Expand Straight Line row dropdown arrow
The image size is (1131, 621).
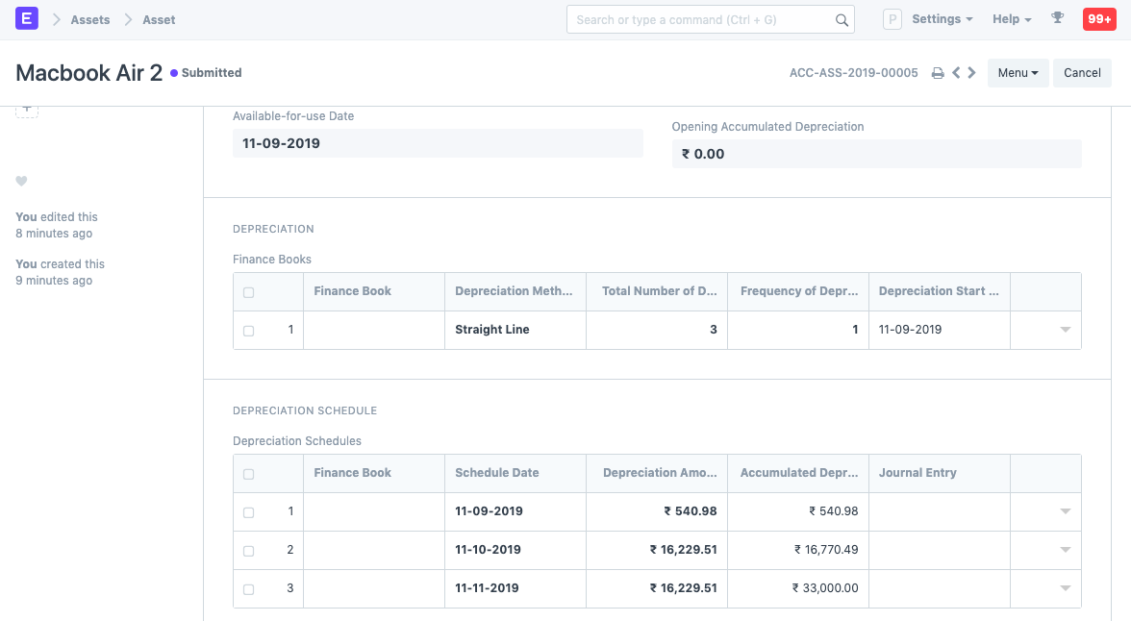tap(1065, 330)
